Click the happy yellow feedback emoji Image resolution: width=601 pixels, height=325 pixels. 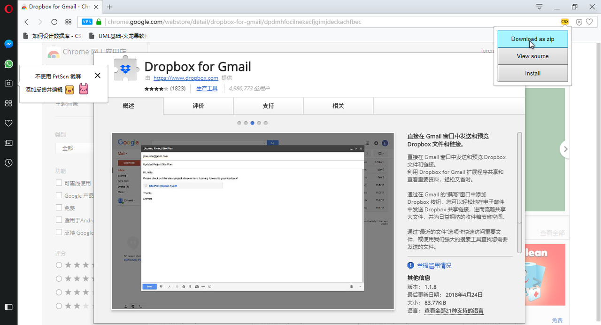70,89
